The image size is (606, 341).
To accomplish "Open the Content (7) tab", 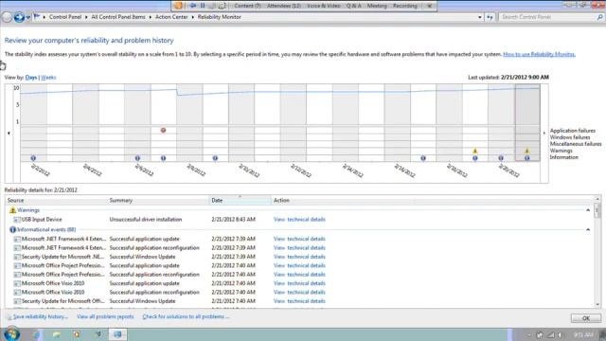I will (247, 6).
